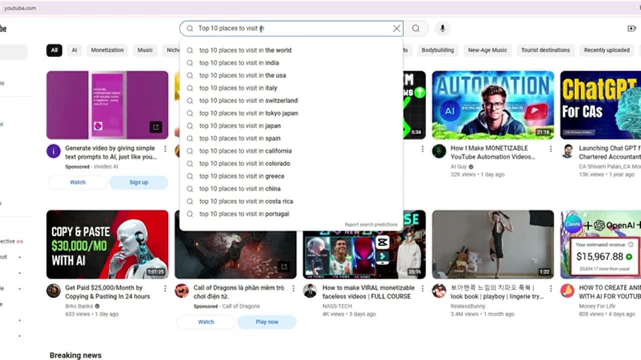Open AI Guy channel avatar

pyautogui.click(x=439, y=151)
